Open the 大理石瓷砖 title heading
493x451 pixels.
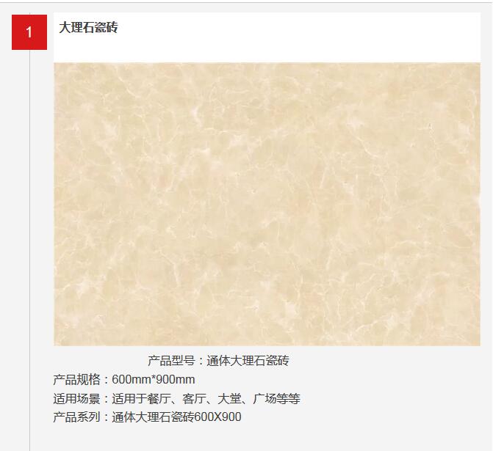coord(88,27)
